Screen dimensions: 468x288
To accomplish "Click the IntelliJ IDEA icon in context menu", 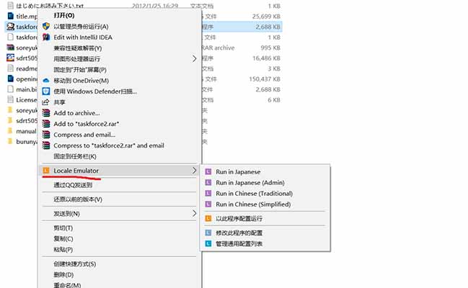I will (x=46, y=37).
